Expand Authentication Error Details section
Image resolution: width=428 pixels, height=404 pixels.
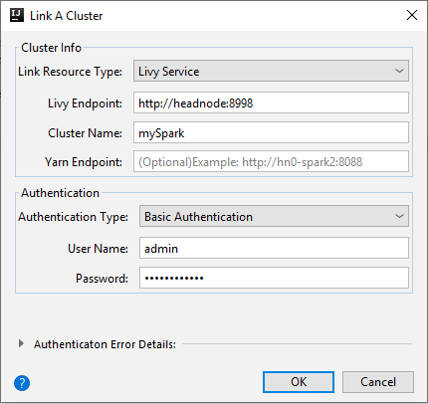(21, 343)
